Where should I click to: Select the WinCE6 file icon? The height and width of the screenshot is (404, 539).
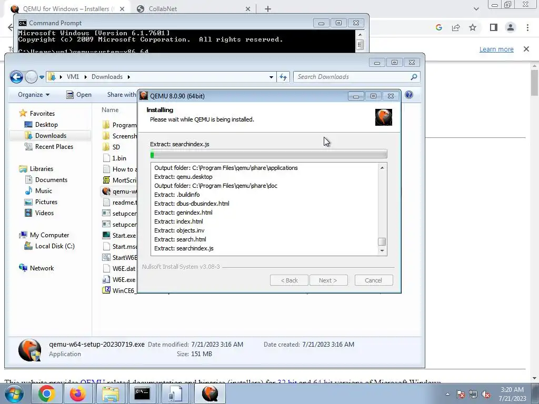point(106,290)
